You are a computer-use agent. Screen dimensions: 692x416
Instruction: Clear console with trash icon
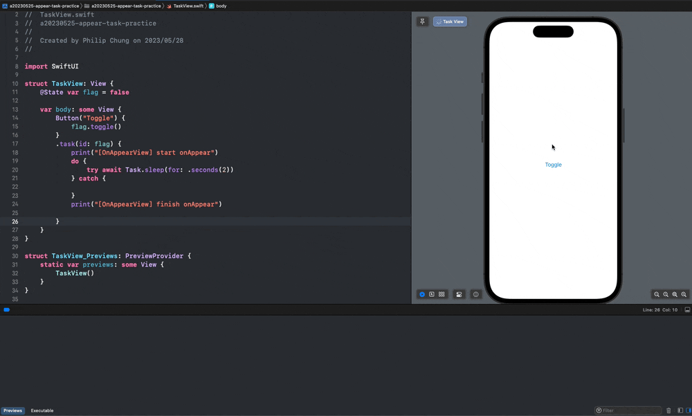pyautogui.click(x=668, y=410)
